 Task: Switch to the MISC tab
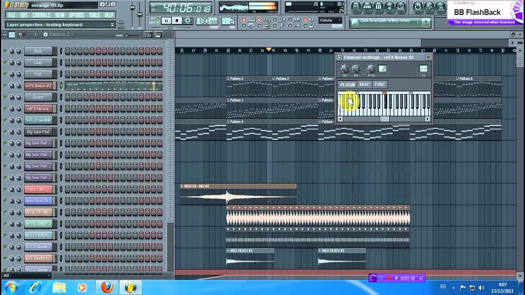pyautogui.click(x=364, y=85)
